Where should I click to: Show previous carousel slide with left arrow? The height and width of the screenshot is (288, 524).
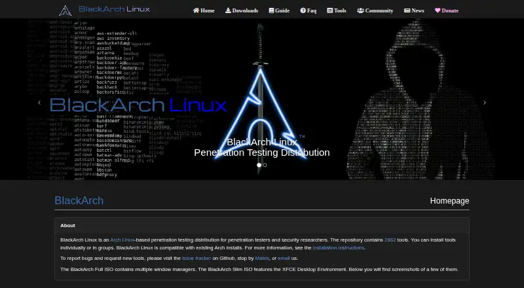39,103
